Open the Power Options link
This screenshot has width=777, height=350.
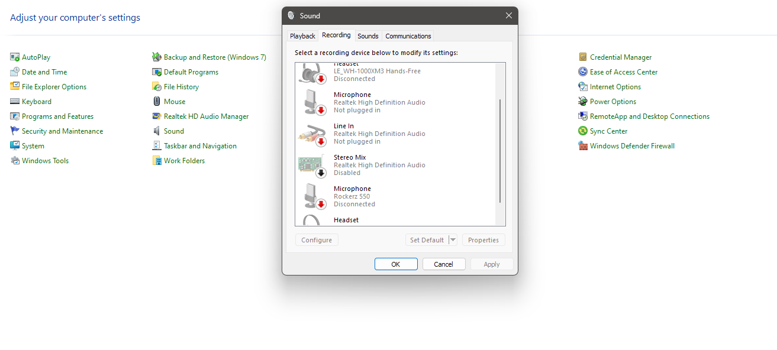613,102
